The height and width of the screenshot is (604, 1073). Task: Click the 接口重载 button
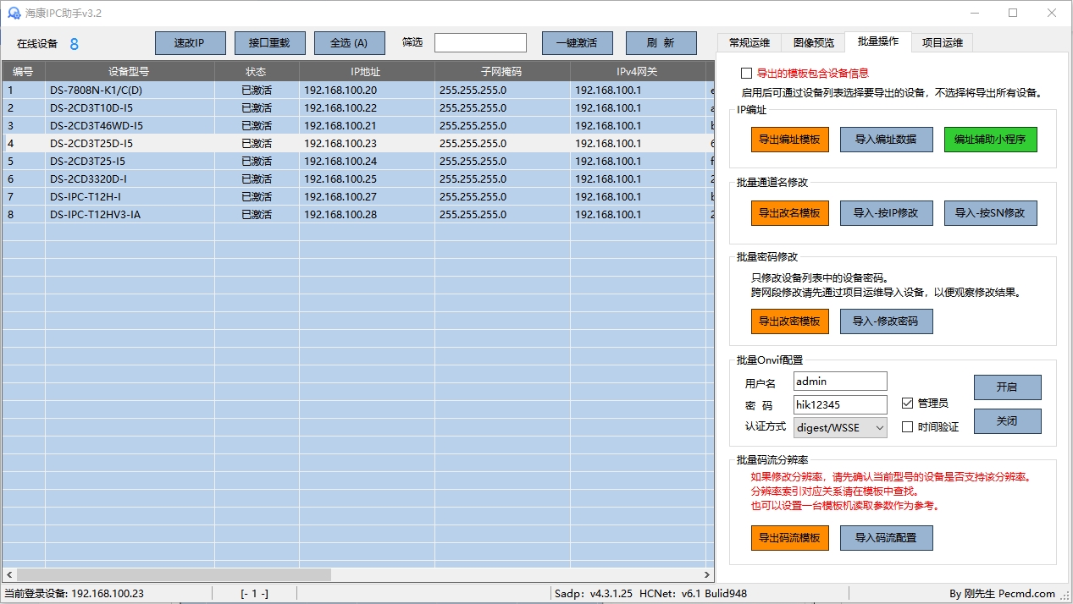tap(269, 43)
